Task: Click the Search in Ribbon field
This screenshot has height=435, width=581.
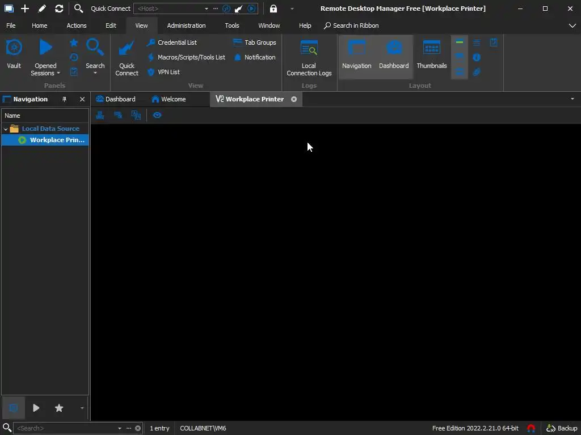Action: [x=351, y=25]
